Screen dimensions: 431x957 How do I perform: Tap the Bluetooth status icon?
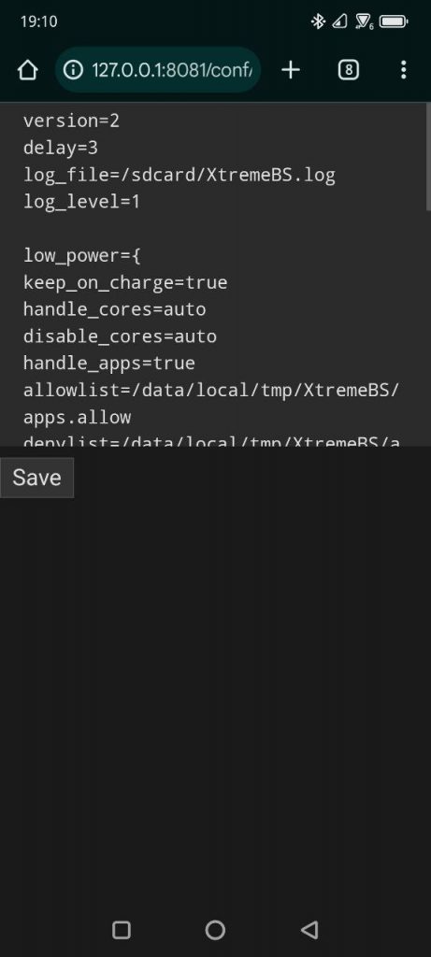click(318, 22)
